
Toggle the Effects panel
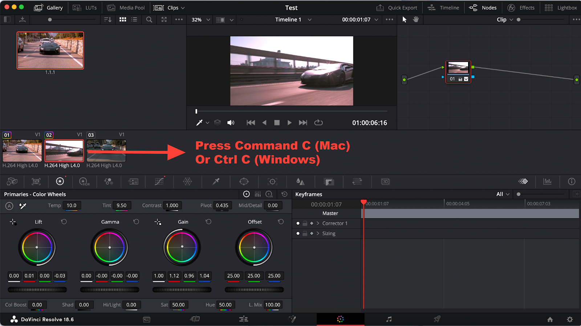(521, 8)
